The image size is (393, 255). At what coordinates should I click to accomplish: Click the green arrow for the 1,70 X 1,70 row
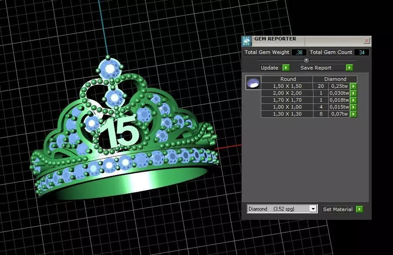[x=353, y=100]
